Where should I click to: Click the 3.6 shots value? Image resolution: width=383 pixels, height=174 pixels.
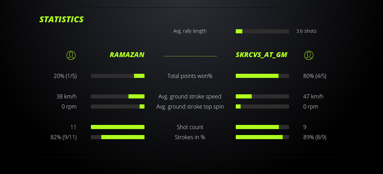pos(306,31)
